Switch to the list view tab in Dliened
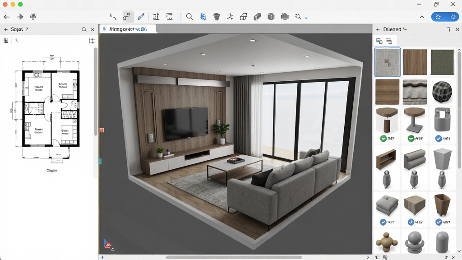Screen dimensions: 462x260 tap(389, 41)
